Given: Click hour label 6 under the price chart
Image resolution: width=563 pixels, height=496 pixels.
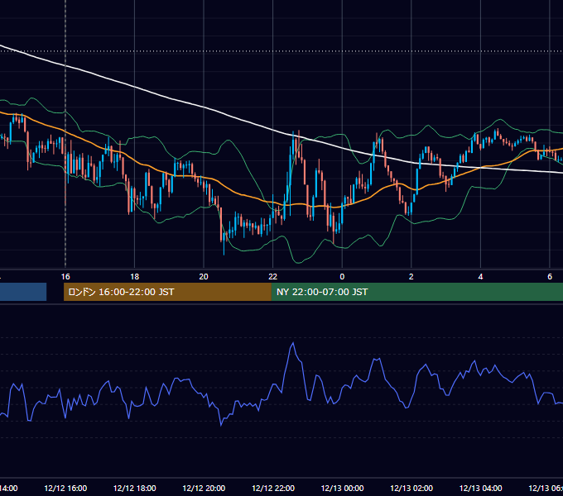Looking at the screenshot, I should tap(550, 277).
